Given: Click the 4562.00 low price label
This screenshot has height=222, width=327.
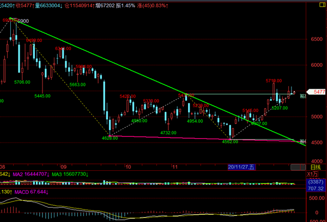Looking at the screenshot, I should click(230, 141).
